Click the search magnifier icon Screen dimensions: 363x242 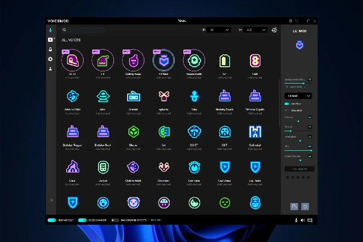[64, 30]
